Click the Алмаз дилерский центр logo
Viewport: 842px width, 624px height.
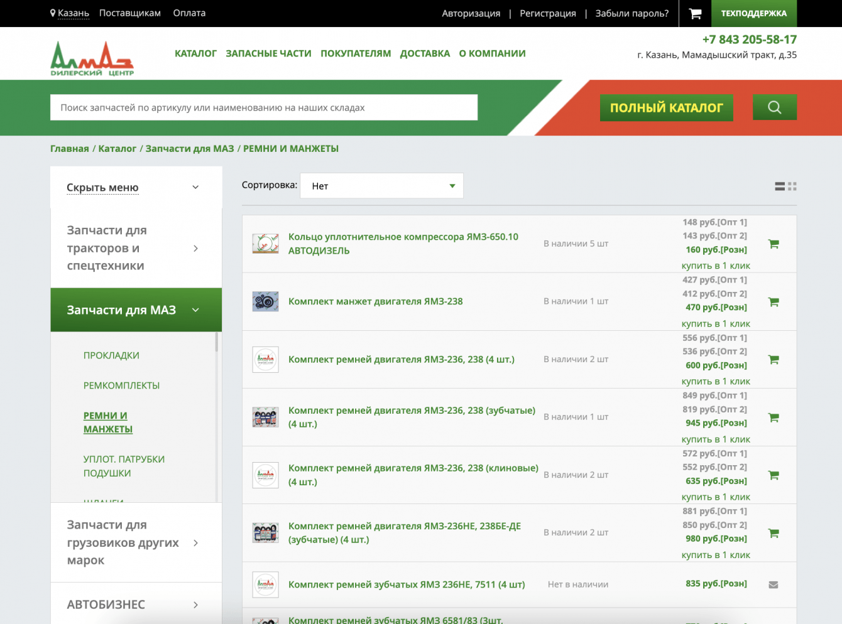tap(92, 58)
